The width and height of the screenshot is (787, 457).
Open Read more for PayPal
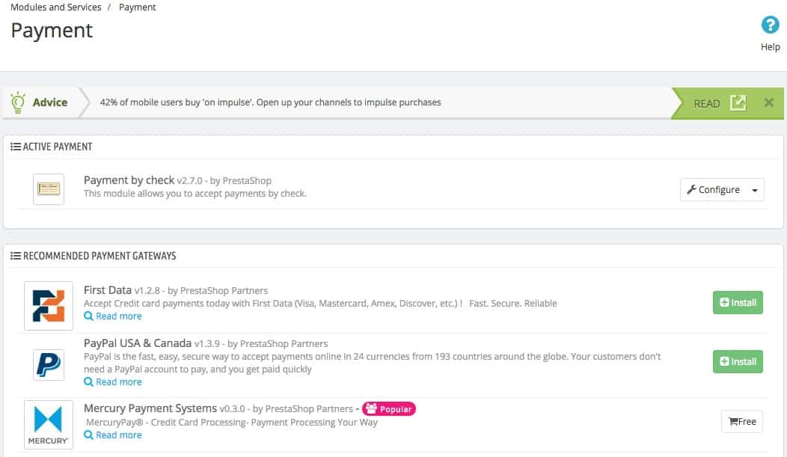[117, 381]
